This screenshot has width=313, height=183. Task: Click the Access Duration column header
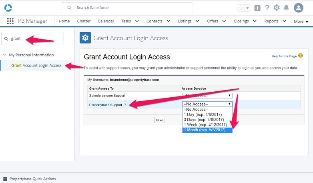(194, 89)
